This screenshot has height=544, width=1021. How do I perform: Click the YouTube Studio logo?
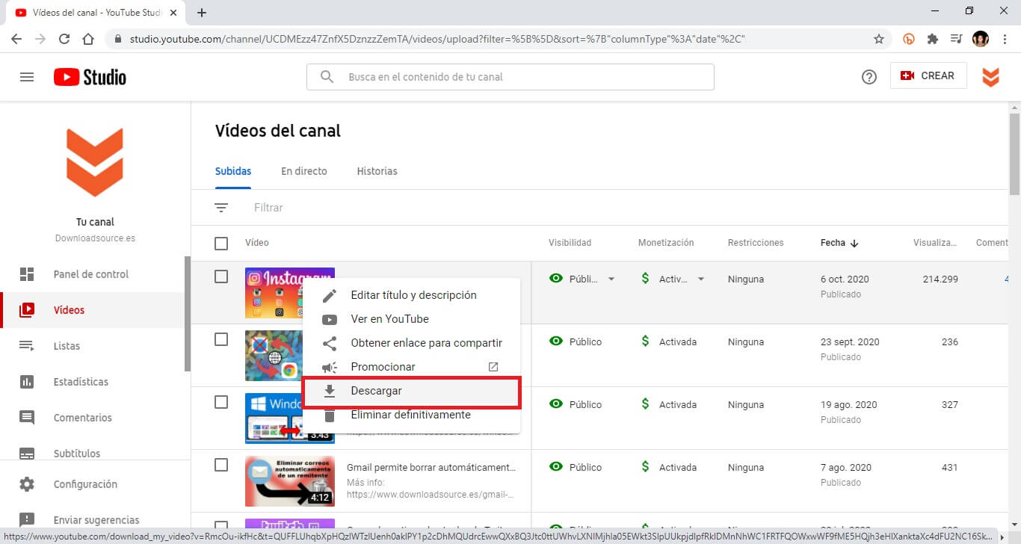(90, 77)
